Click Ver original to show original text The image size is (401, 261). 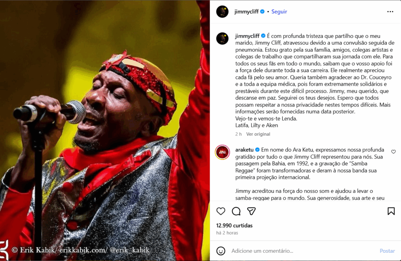(258, 134)
